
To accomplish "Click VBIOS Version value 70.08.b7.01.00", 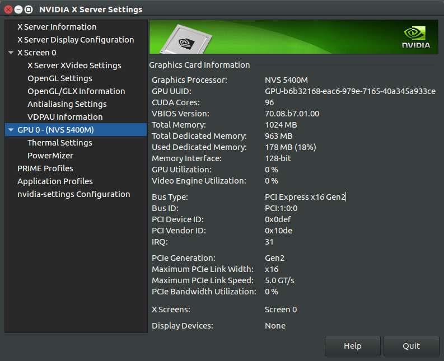I will (x=292, y=114).
